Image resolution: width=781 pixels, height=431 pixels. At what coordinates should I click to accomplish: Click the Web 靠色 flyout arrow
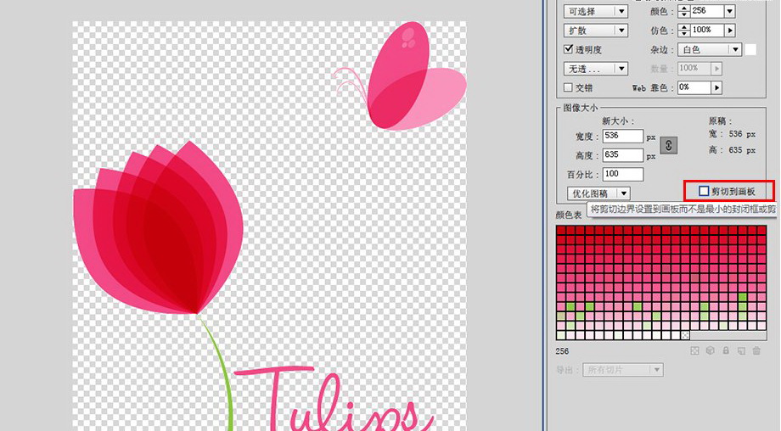pyautogui.click(x=716, y=87)
